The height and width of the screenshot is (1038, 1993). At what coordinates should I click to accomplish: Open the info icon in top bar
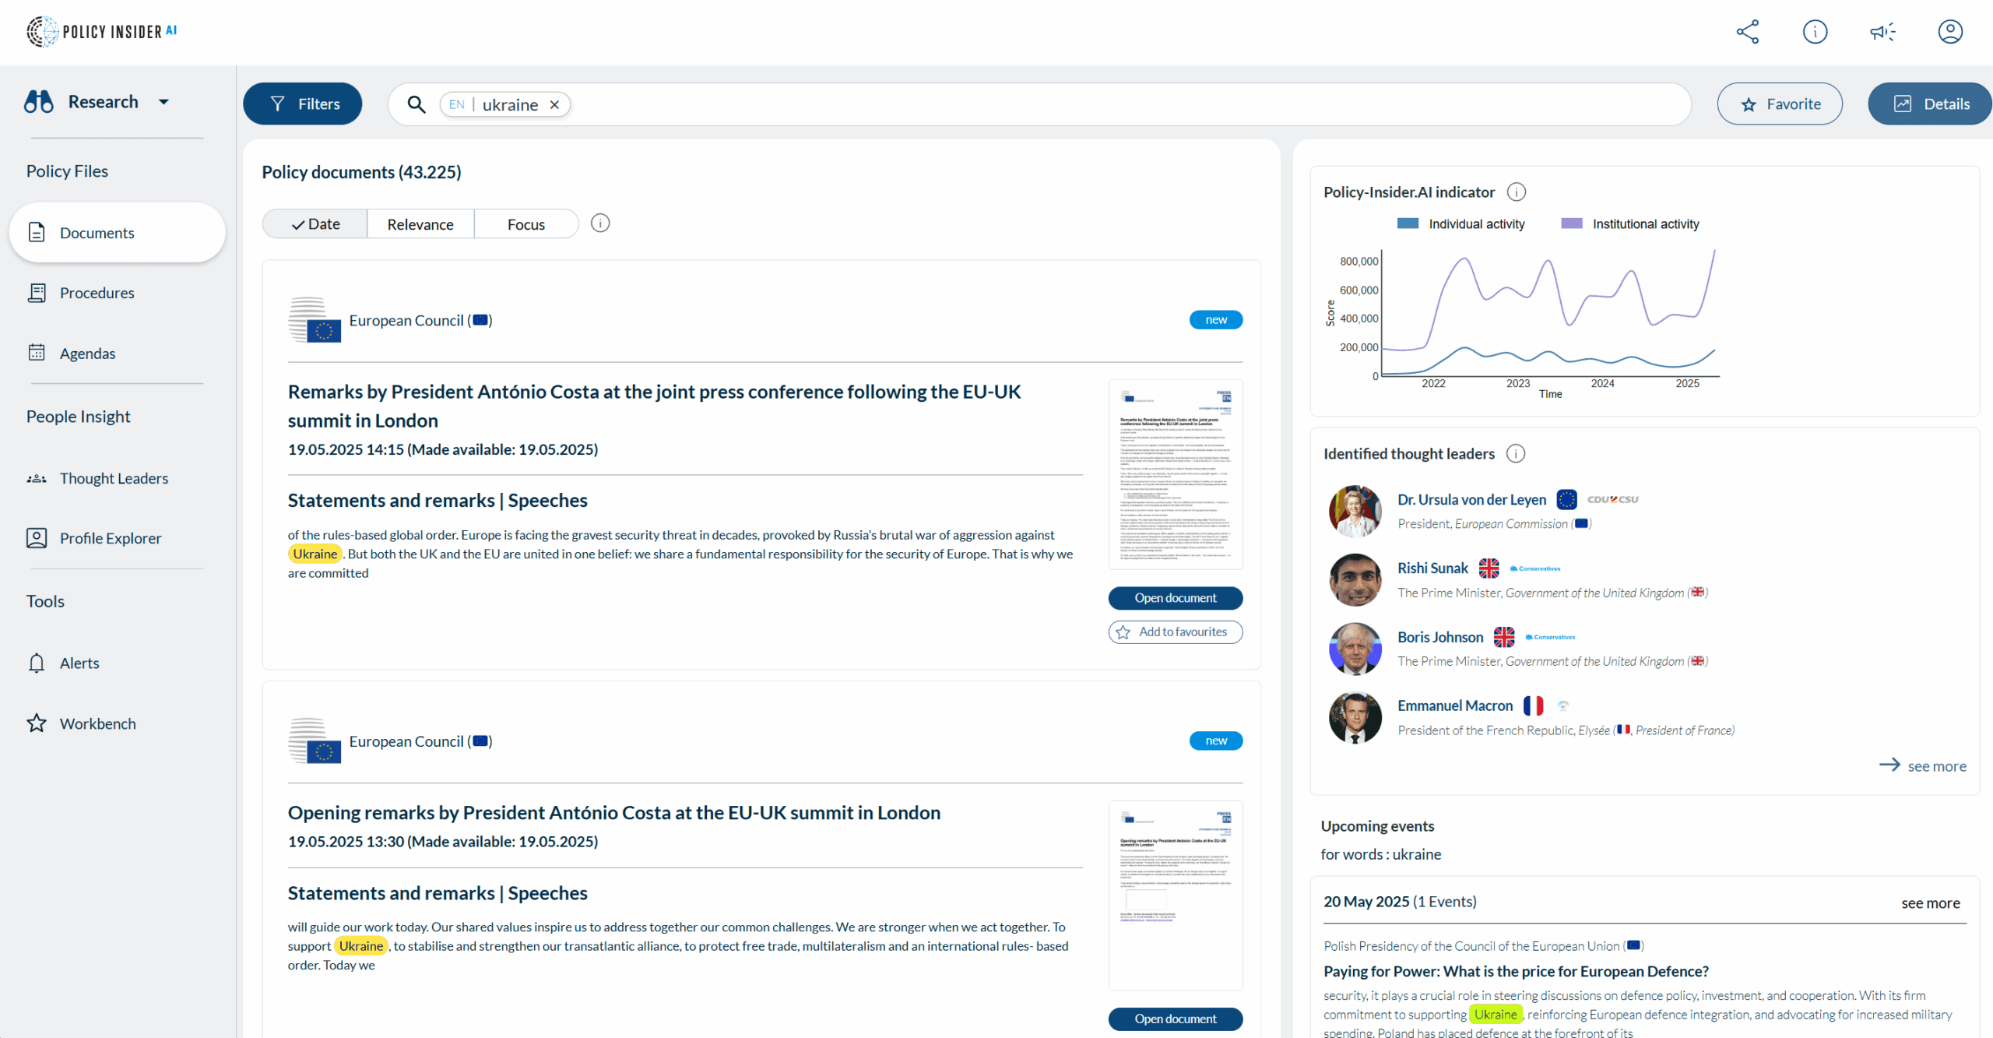click(x=1815, y=32)
